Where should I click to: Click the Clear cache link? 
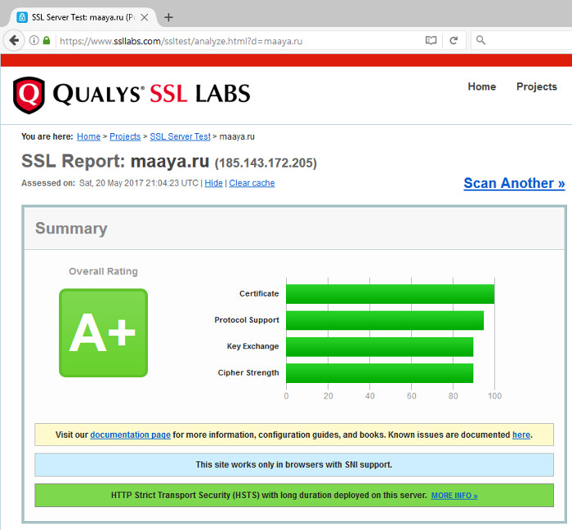pyautogui.click(x=252, y=183)
